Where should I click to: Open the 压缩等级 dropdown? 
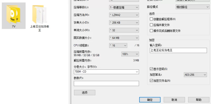124,7
